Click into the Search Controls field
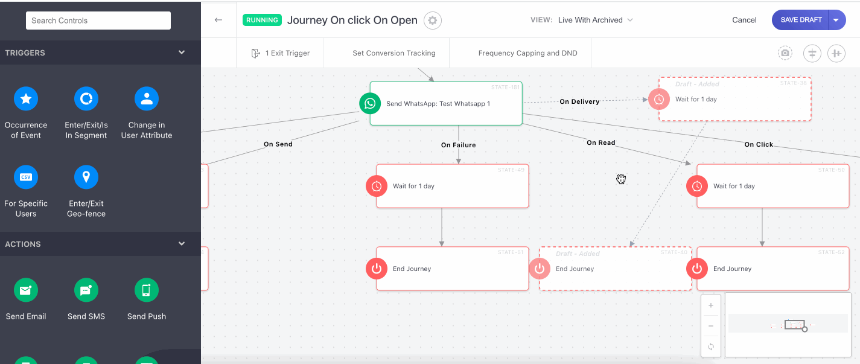 point(98,21)
